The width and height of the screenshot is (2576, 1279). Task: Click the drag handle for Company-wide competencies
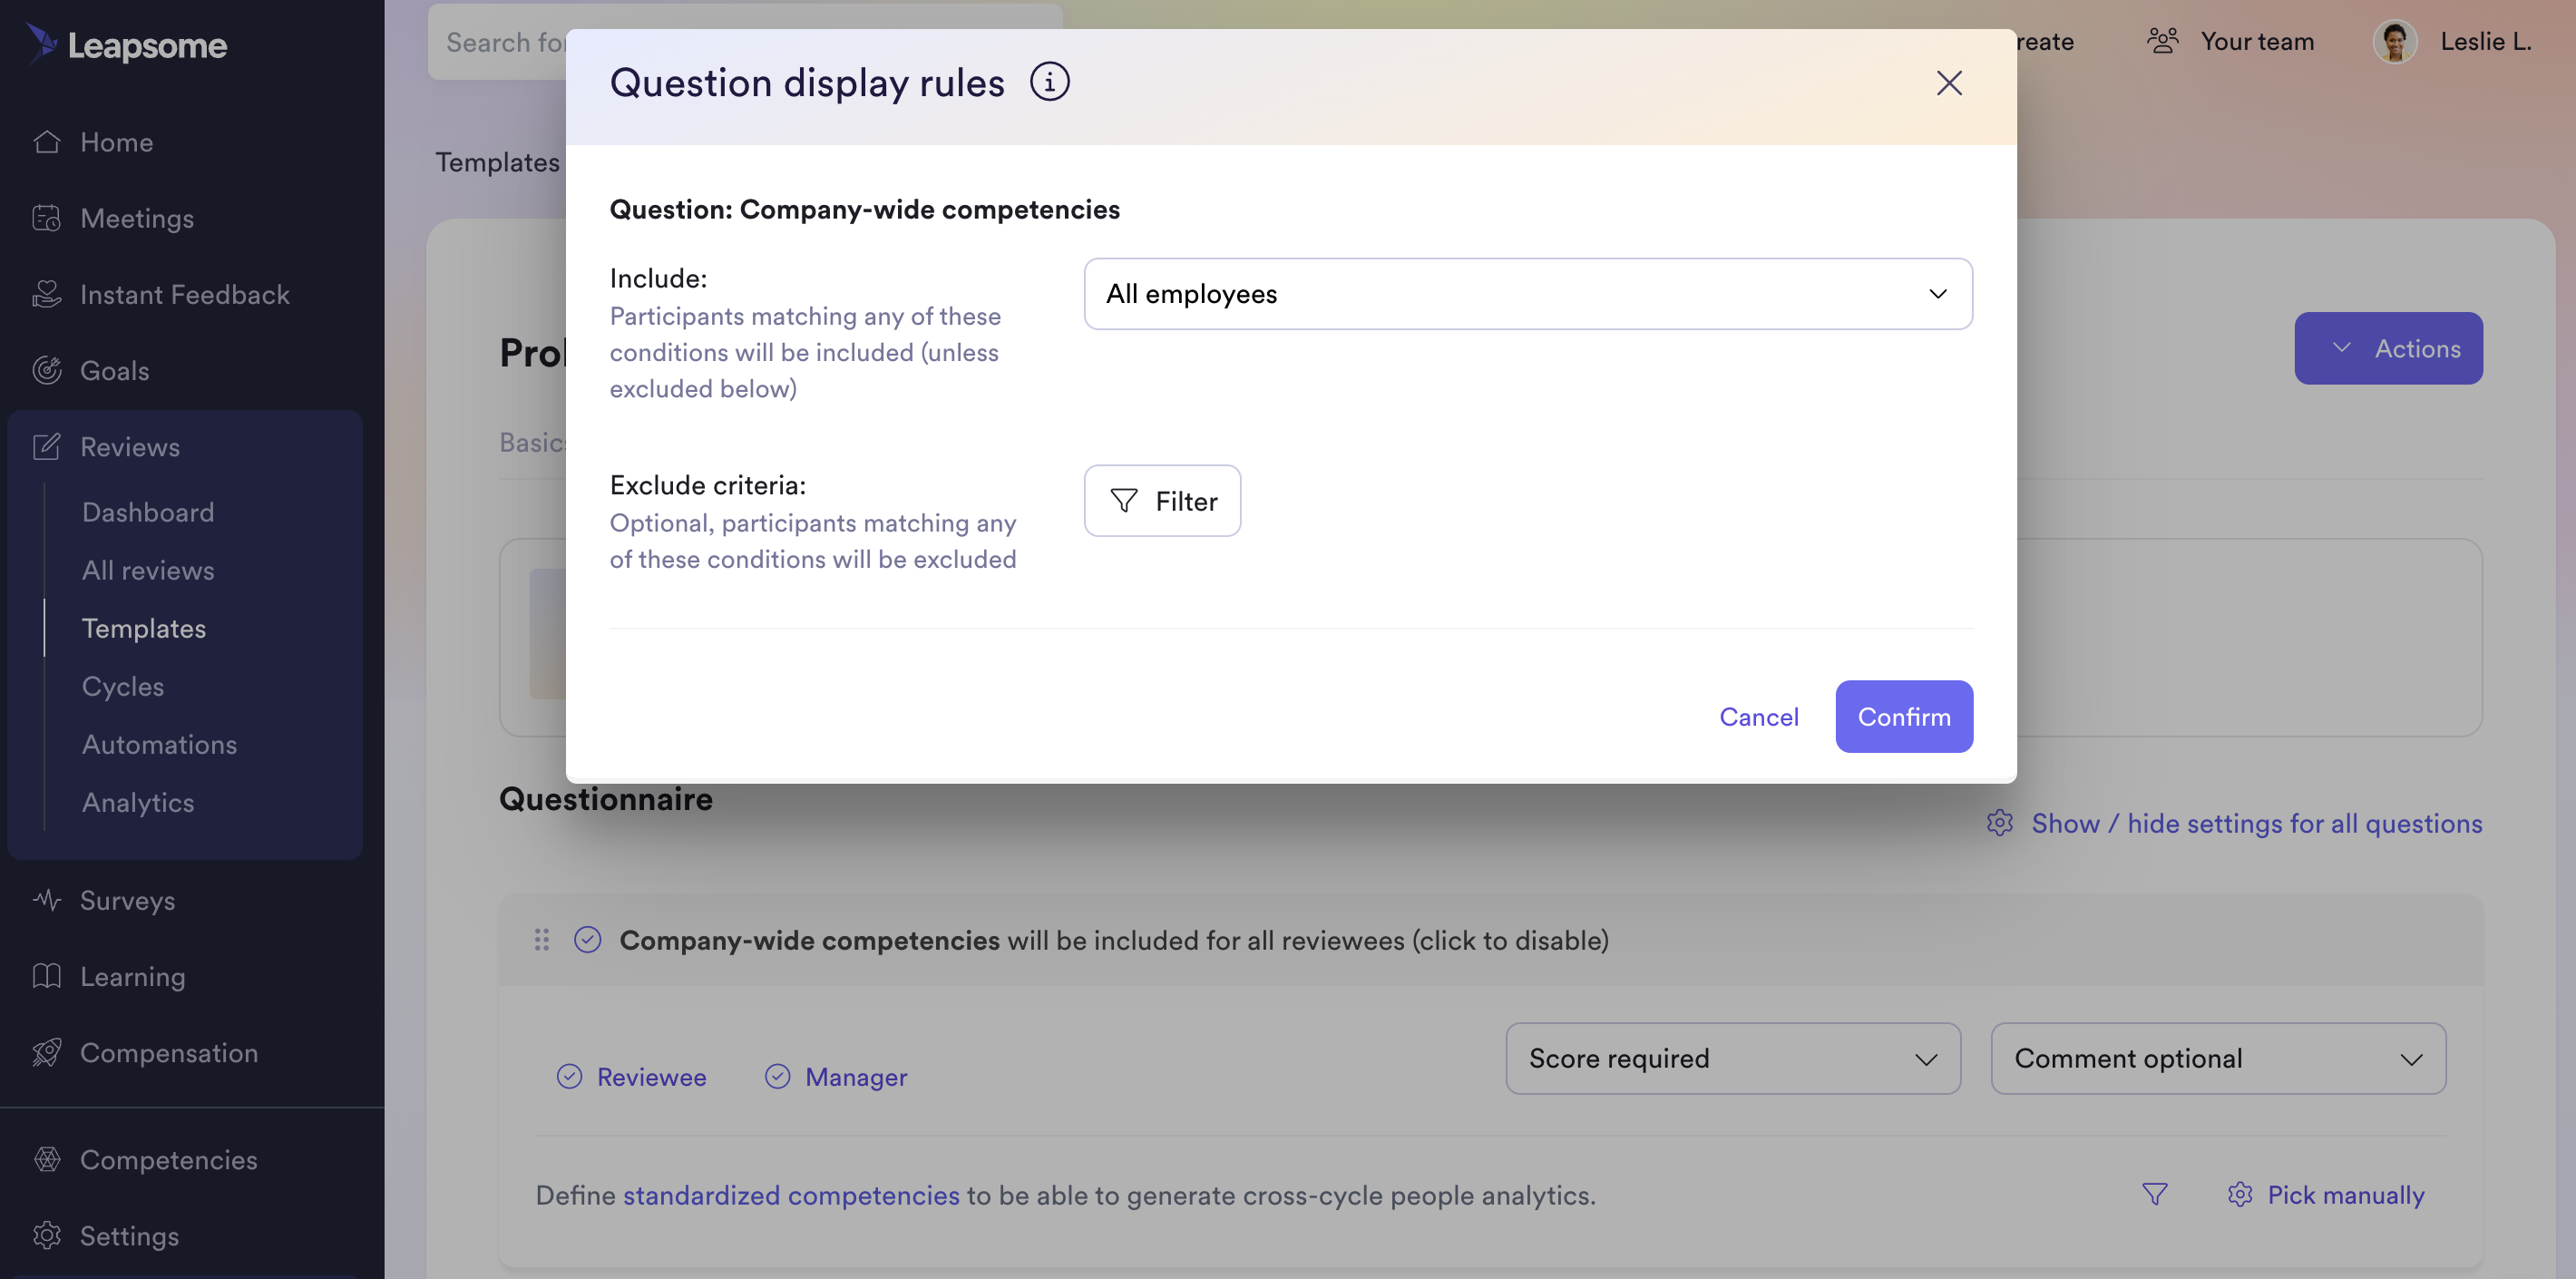pos(542,940)
